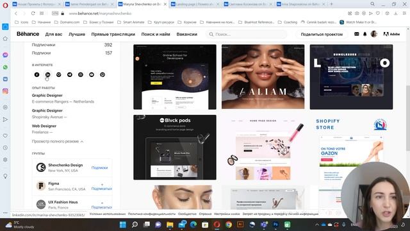Open Shopify Store project thumbnail
Viewport: 410px width, 231px height.
coord(351,147)
